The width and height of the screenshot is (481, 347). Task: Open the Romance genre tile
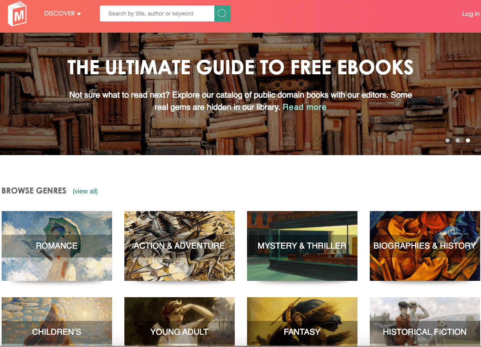57,246
